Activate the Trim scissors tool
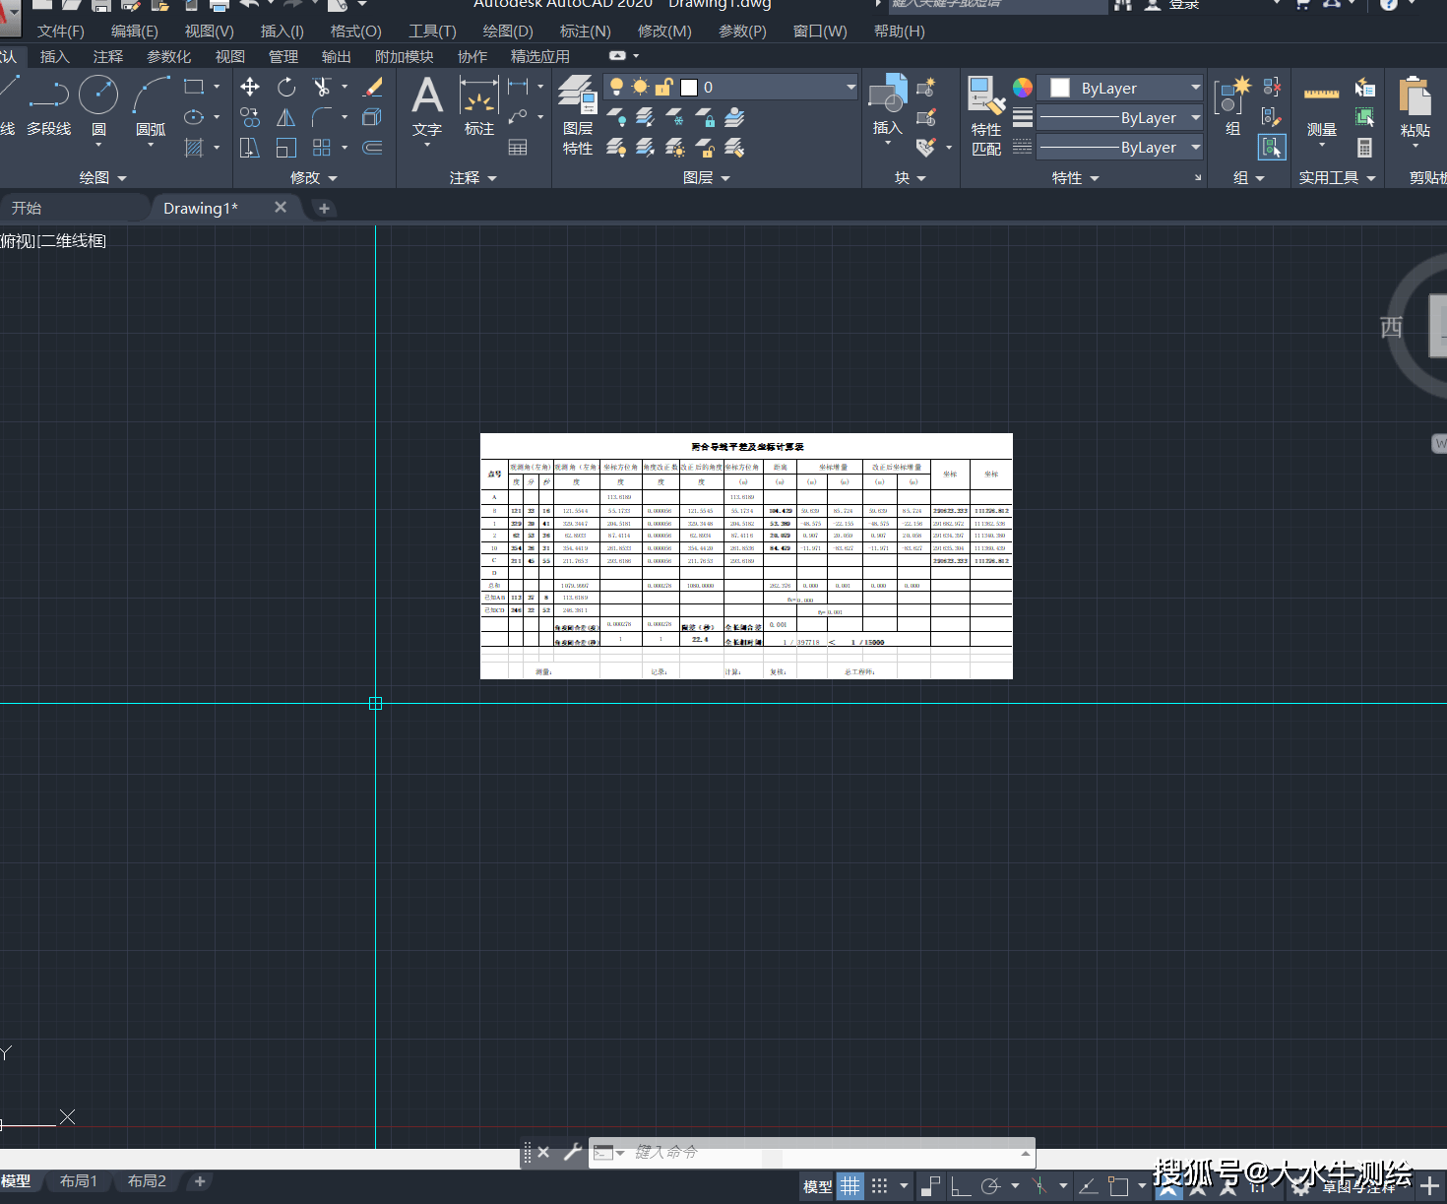 [322, 87]
